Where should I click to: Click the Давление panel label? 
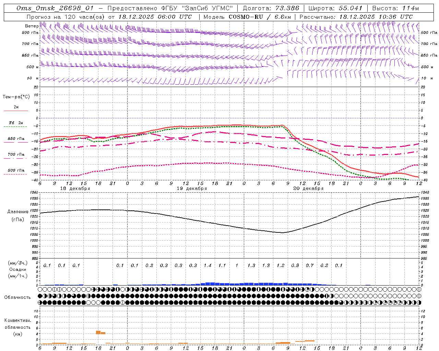point(18,212)
